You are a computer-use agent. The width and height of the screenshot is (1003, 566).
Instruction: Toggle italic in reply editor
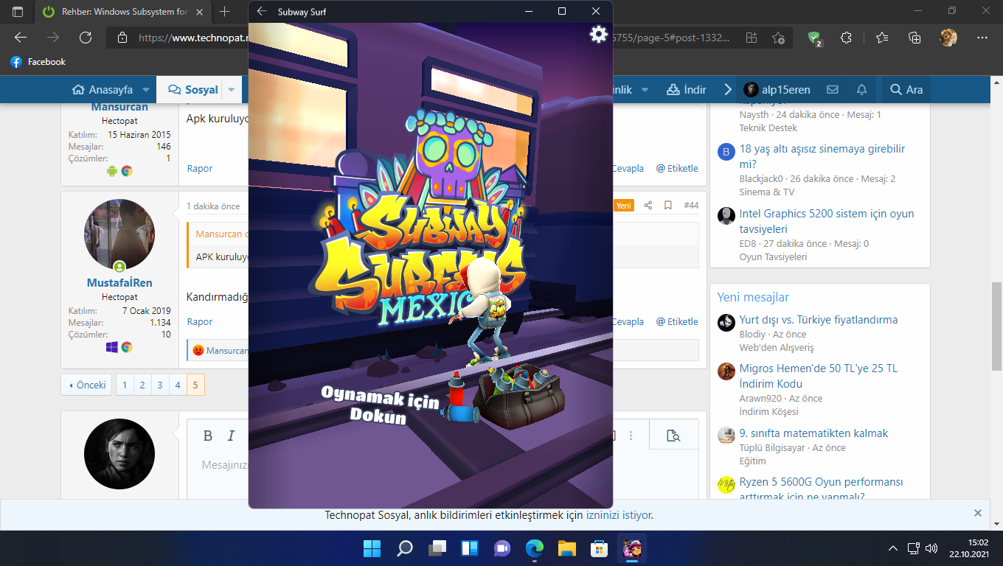[x=231, y=436]
